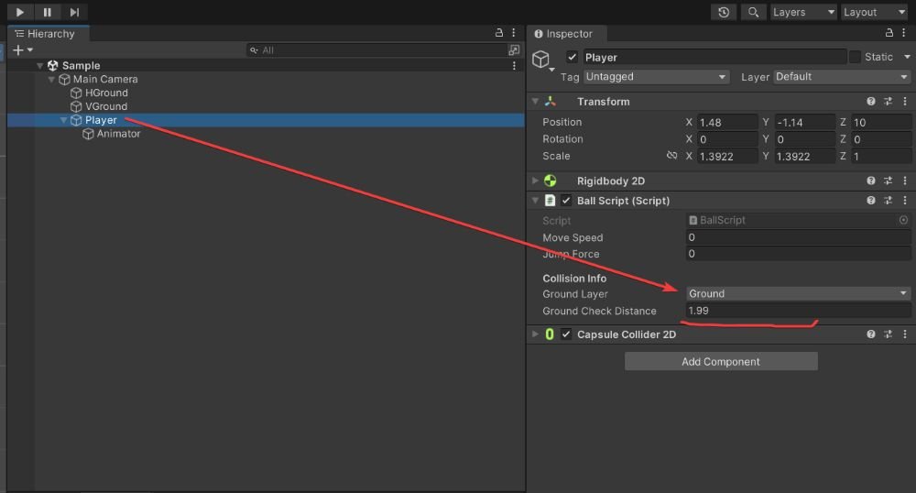Expand the Rigidbody 2D component foldout
This screenshot has width=916, height=493.
(x=535, y=181)
